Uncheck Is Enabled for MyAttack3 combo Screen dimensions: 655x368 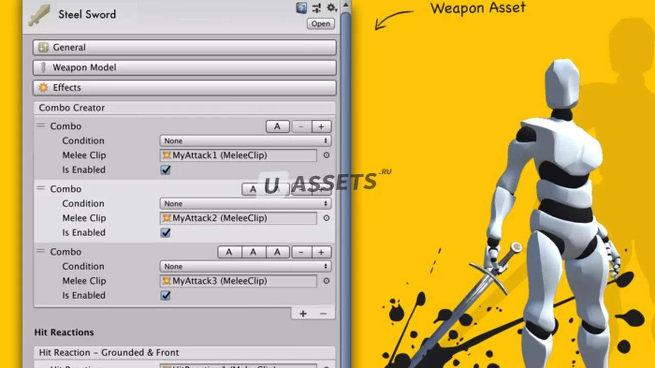pyautogui.click(x=166, y=296)
